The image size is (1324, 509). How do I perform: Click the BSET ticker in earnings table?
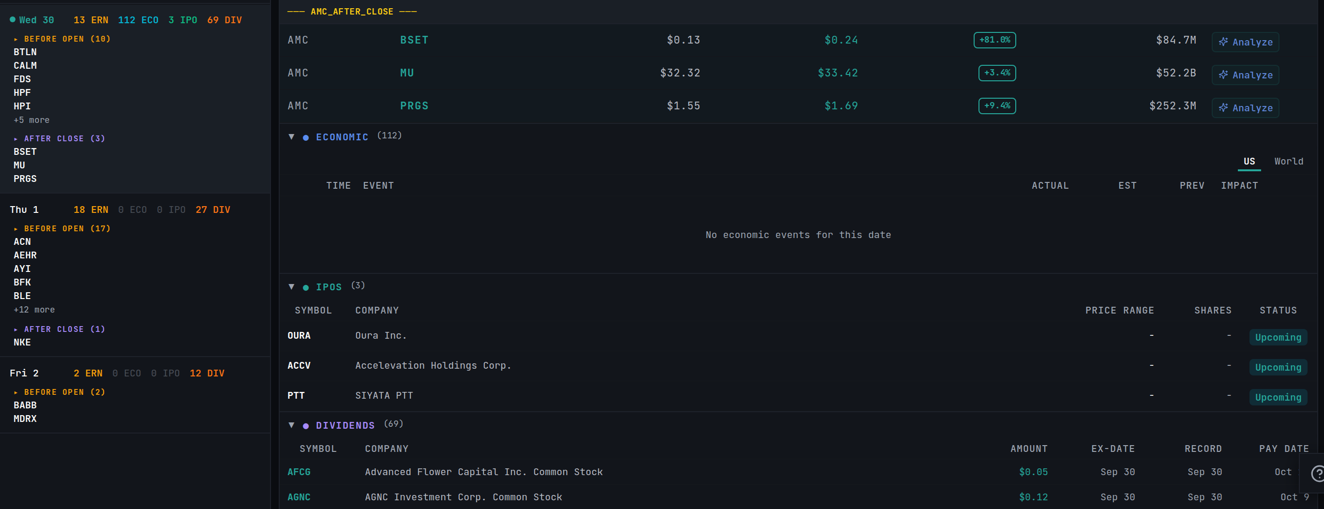pyautogui.click(x=414, y=40)
